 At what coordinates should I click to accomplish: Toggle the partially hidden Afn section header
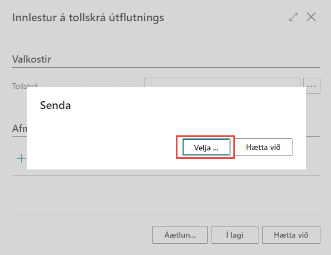pos(20,129)
